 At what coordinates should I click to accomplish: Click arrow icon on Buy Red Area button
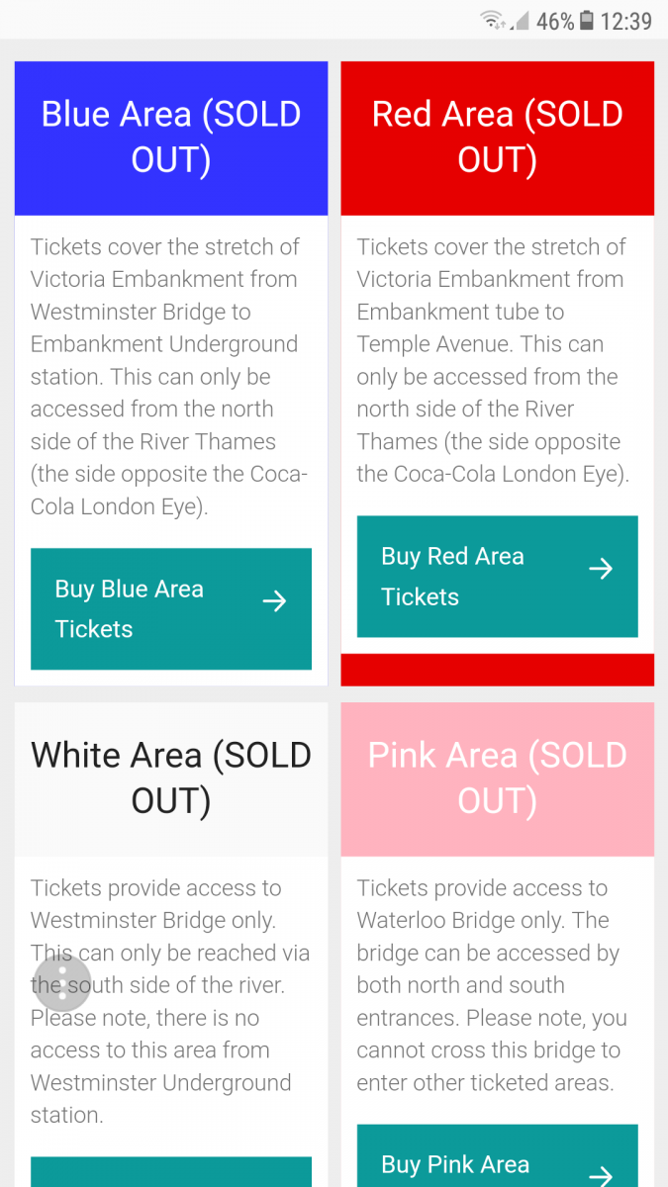coord(601,569)
